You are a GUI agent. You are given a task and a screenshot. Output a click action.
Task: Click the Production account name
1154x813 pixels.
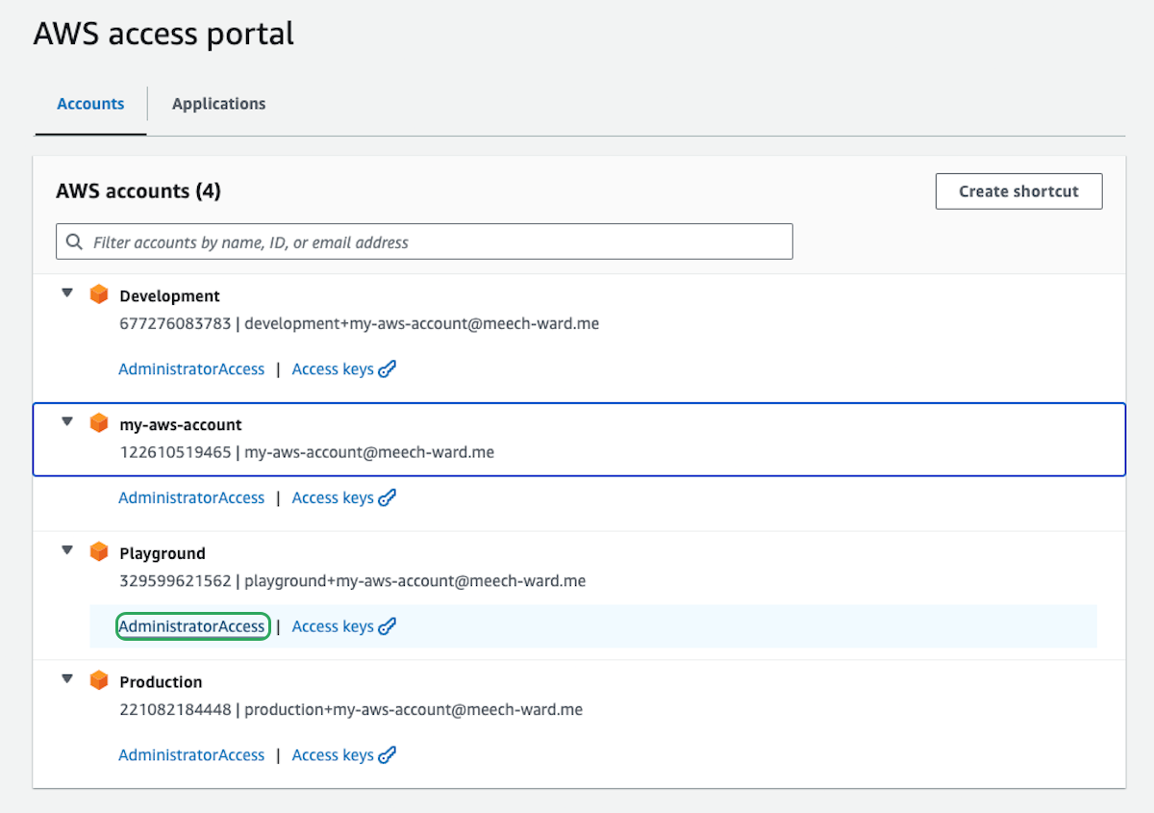click(x=161, y=682)
